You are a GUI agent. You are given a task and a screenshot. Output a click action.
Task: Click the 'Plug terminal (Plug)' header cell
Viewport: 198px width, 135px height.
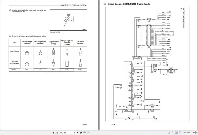(54, 43)
